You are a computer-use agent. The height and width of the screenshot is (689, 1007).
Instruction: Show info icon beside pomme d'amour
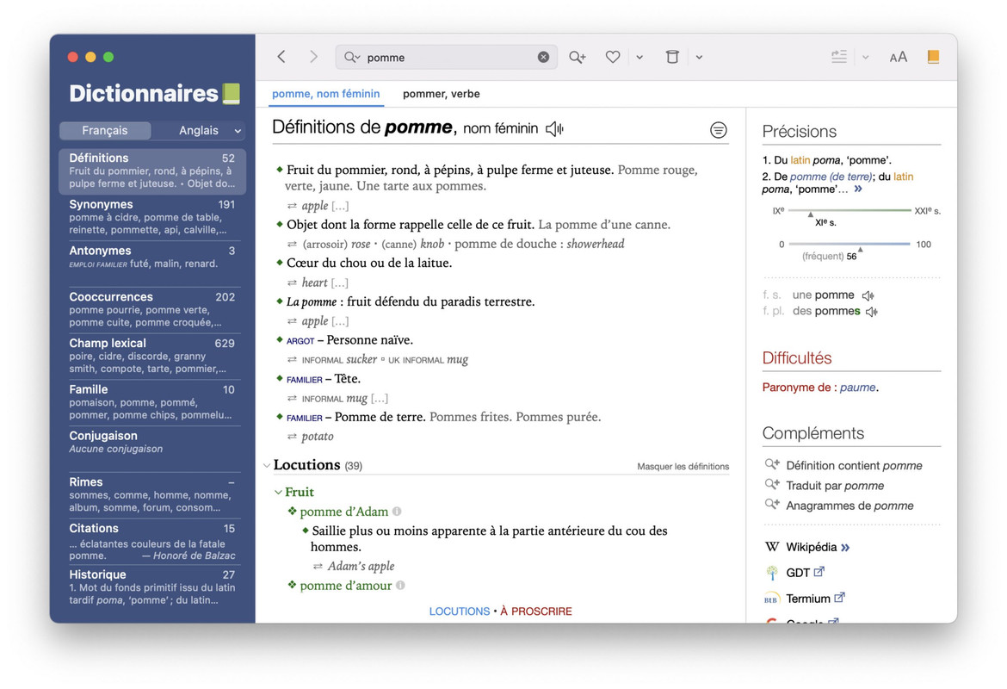[400, 586]
